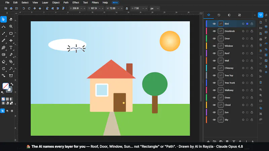Screen dimensions: 269x151
Task: Click the vertical canvas scrollbar
Action: click(x=201, y=78)
